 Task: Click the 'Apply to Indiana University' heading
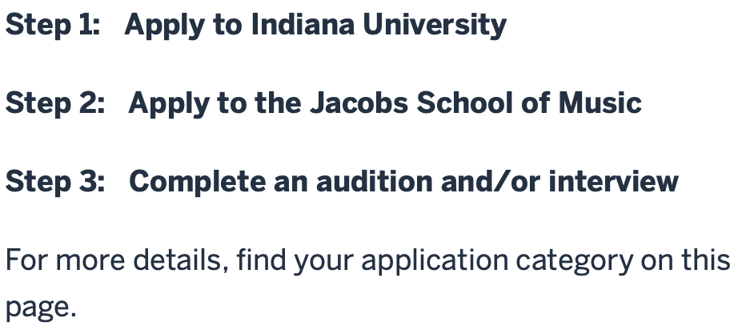pyautogui.click(x=315, y=25)
